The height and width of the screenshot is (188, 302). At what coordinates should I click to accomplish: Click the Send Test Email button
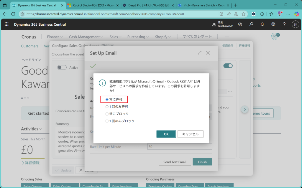tap(175, 162)
